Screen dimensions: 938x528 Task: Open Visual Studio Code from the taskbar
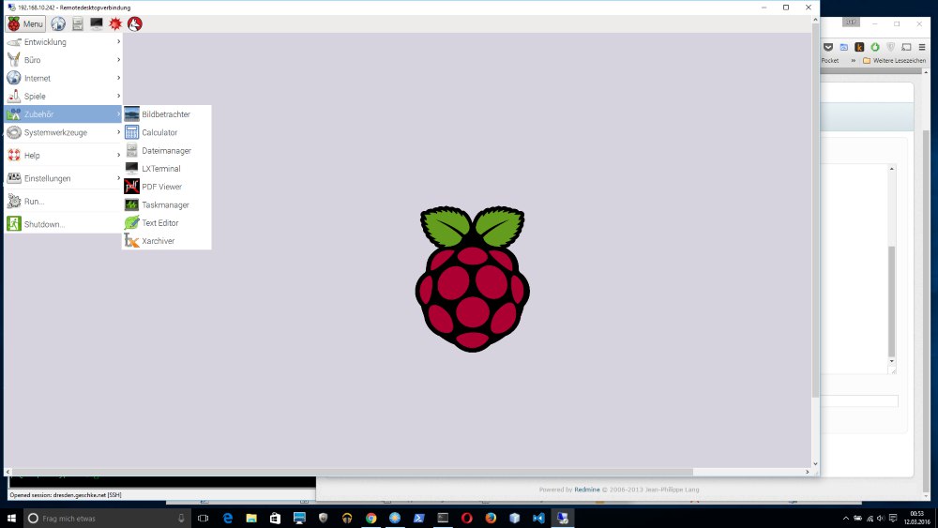[x=538, y=518]
